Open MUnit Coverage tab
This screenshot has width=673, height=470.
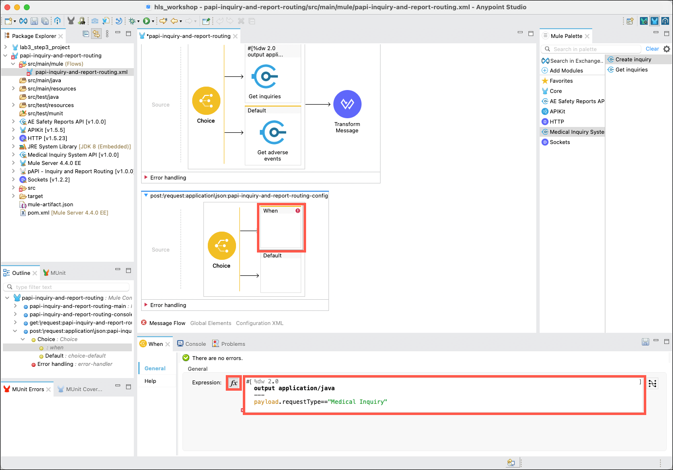coord(80,389)
